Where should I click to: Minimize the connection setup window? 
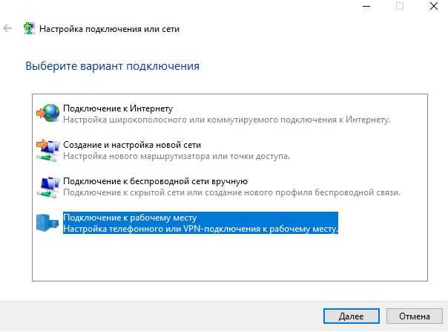coord(366,6)
